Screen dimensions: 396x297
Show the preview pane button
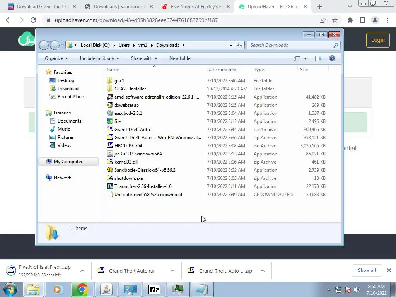(318, 58)
